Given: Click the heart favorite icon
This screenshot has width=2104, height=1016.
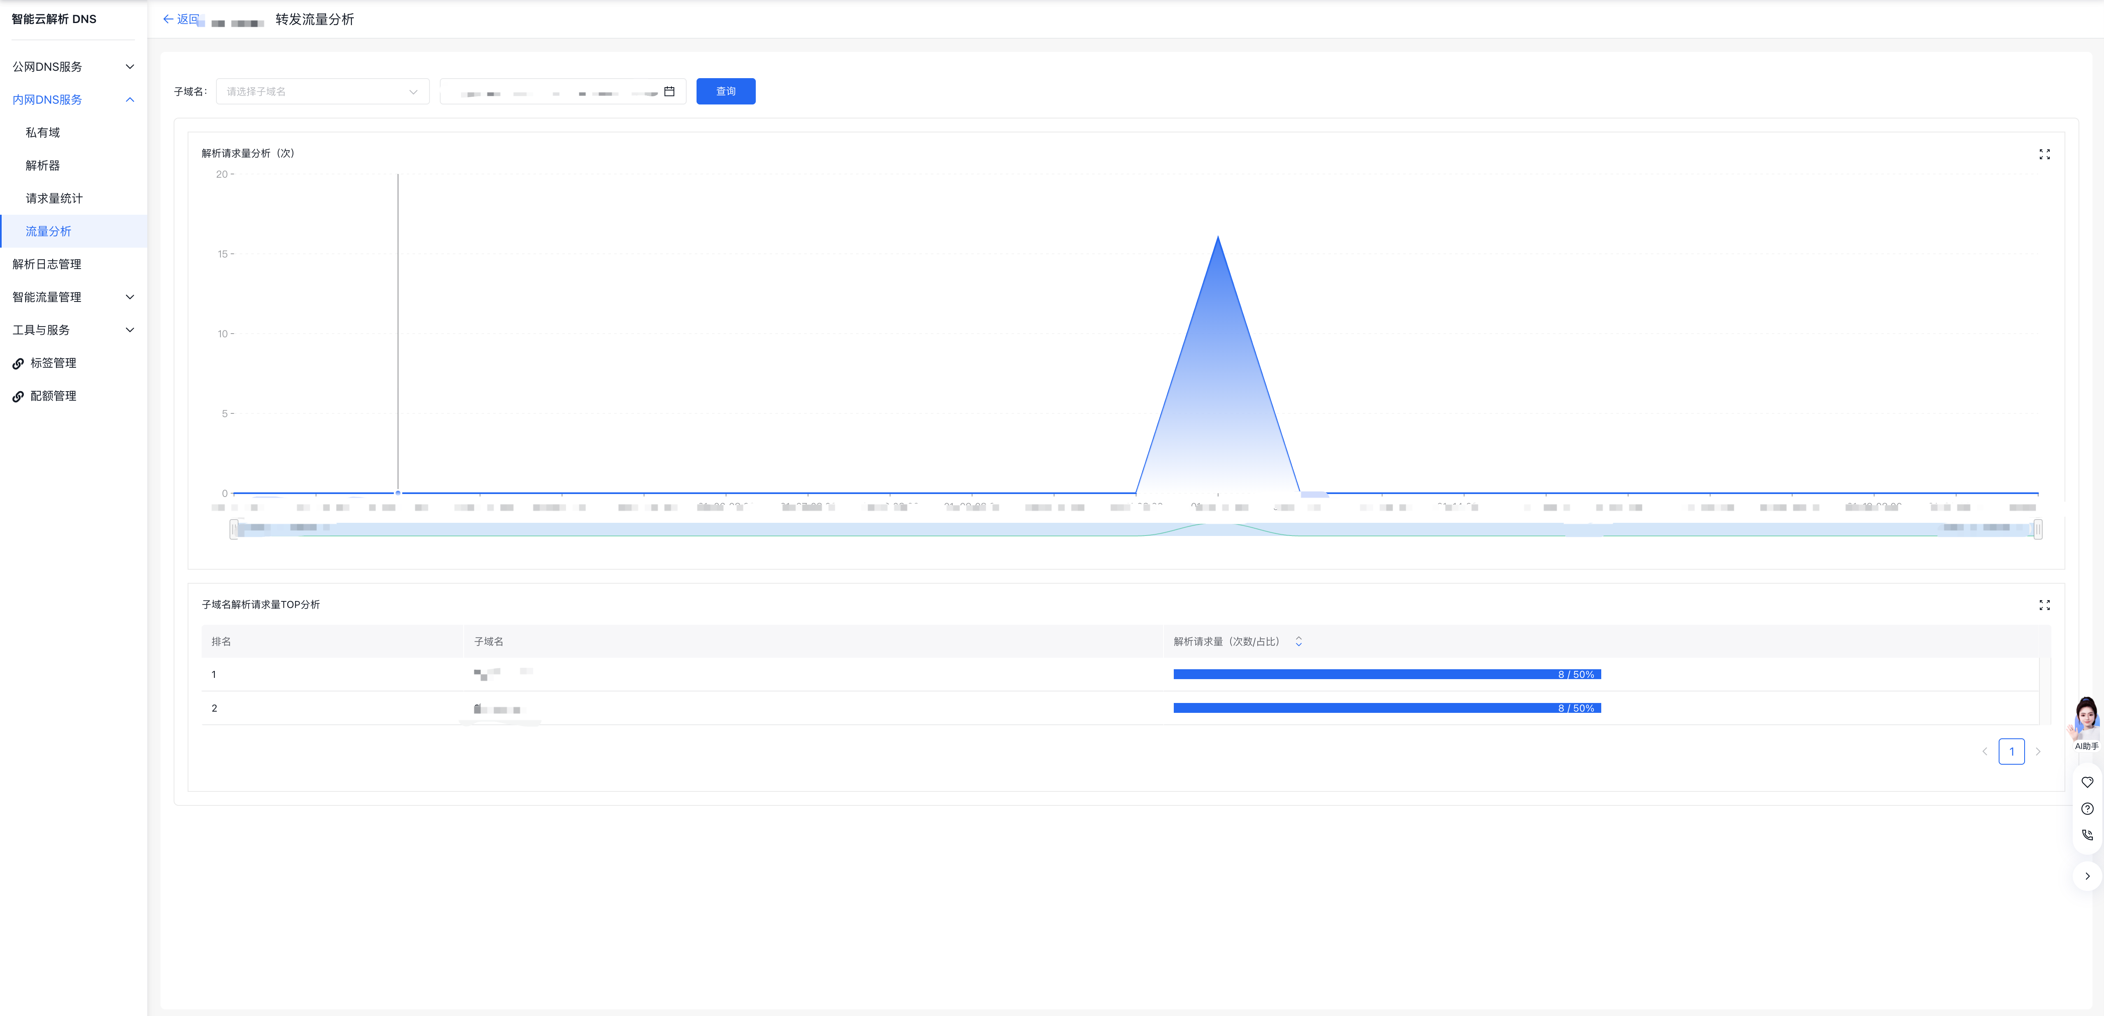Looking at the screenshot, I should tap(2087, 782).
